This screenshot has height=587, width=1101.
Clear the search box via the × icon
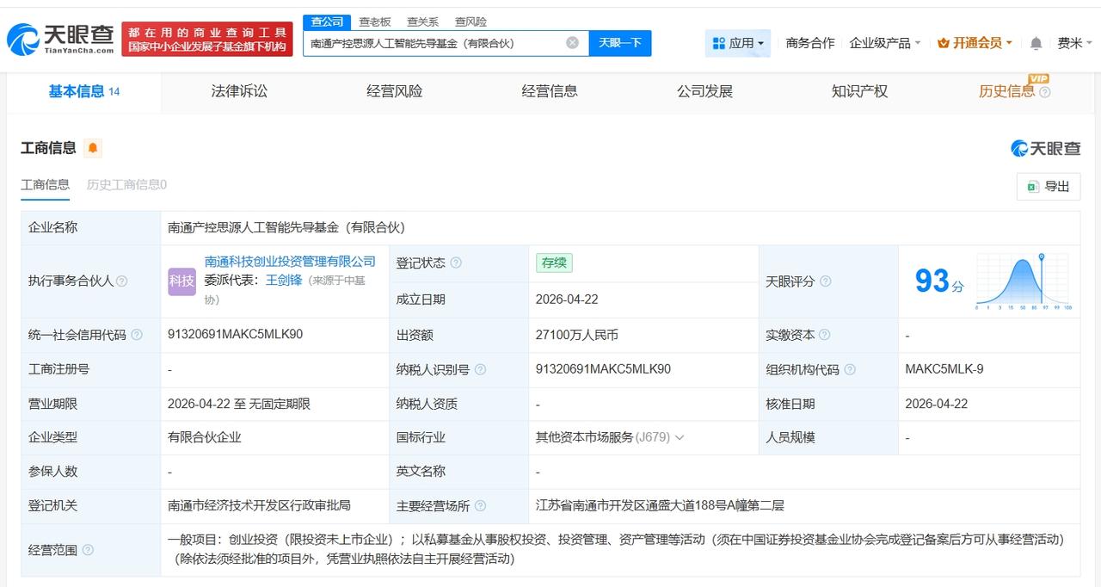pyautogui.click(x=570, y=42)
